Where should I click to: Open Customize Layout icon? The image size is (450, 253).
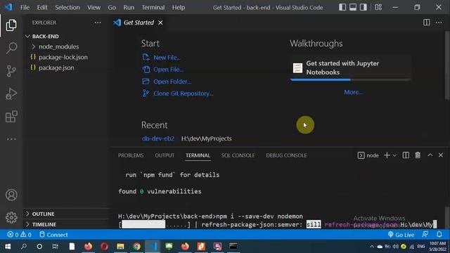pyautogui.click(x=378, y=7)
